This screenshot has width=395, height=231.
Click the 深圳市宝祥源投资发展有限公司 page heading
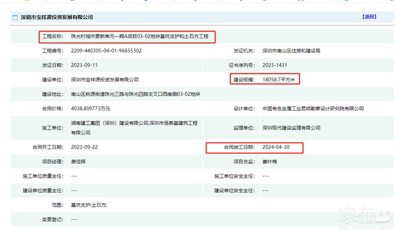(56, 18)
